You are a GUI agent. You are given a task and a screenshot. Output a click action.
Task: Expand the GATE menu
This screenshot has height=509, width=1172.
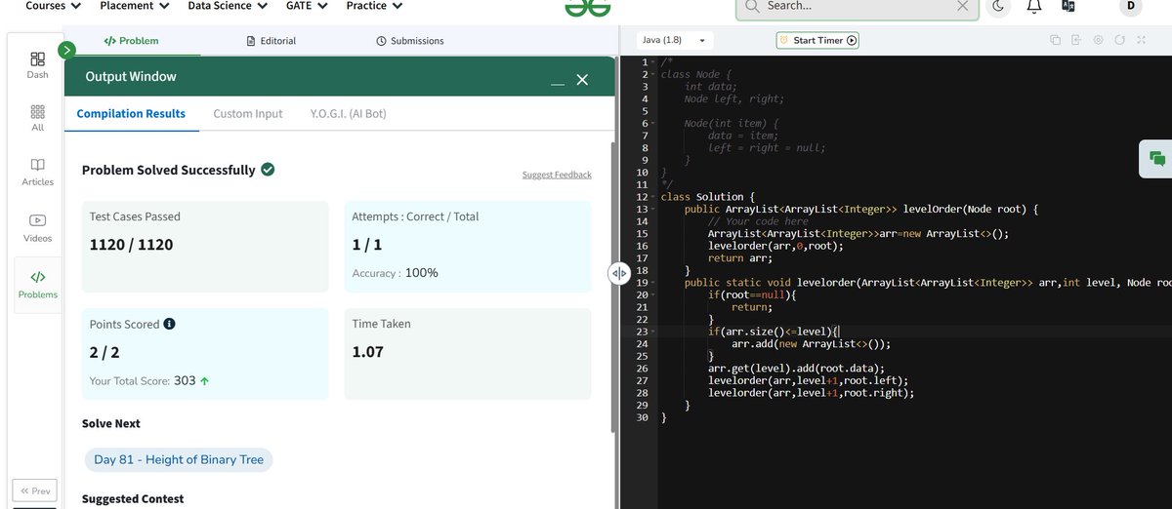point(307,6)
